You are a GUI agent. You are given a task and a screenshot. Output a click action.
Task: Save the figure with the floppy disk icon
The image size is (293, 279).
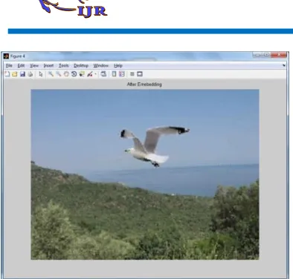tap(22, 74)
